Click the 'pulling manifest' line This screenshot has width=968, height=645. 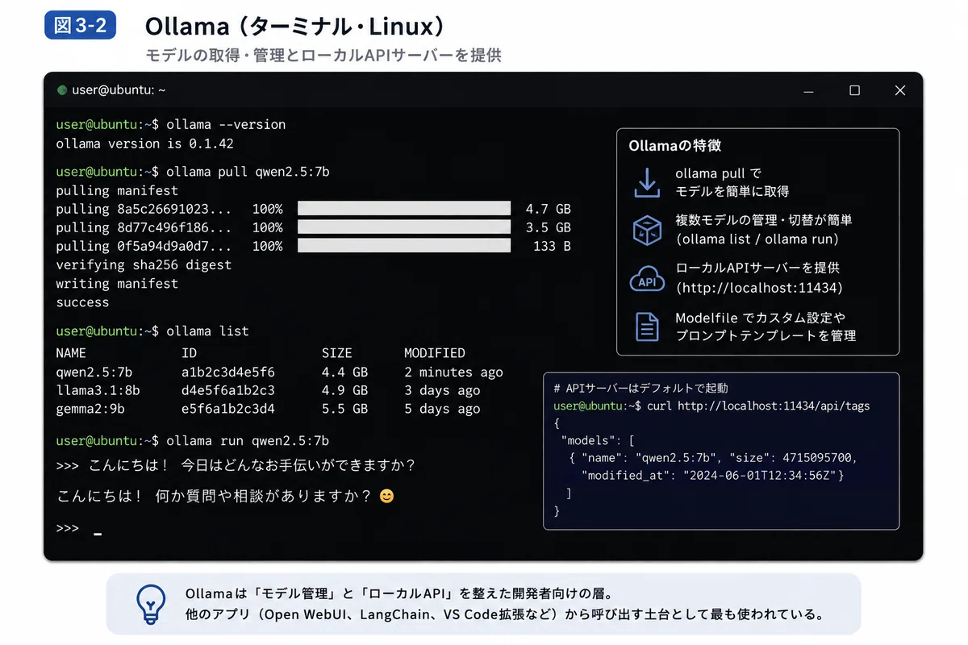pyautogui.click(x=117, y=190)
